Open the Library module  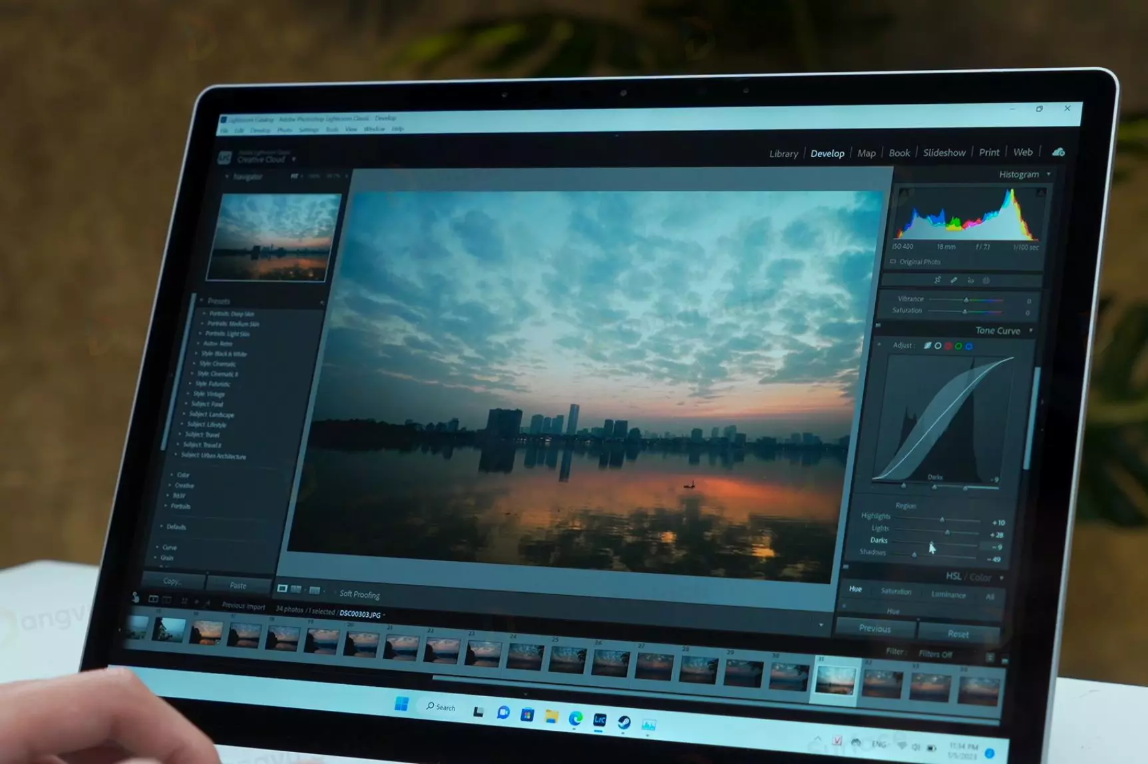[x=783, y=154]
